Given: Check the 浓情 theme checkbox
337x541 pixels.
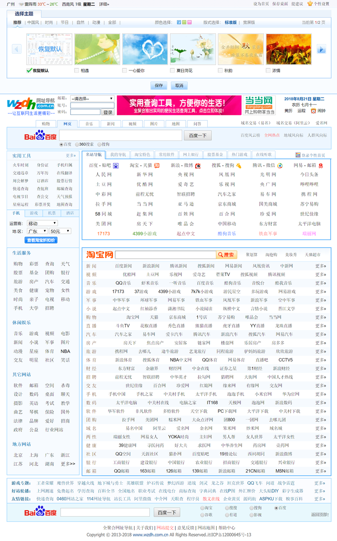Looking at the screenshot, I should pos(268,70).
